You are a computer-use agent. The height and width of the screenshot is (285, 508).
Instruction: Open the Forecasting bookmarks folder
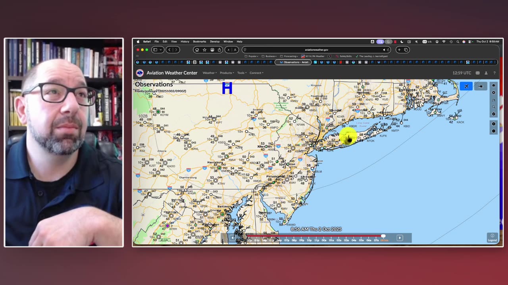point(289,56)
